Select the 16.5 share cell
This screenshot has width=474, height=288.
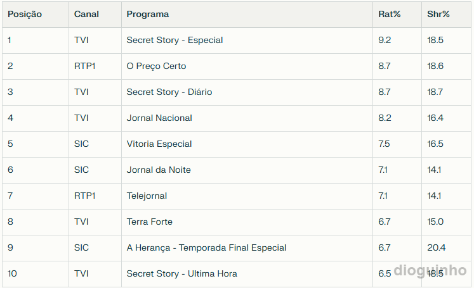pyautogui.click(x=435, y=144)
